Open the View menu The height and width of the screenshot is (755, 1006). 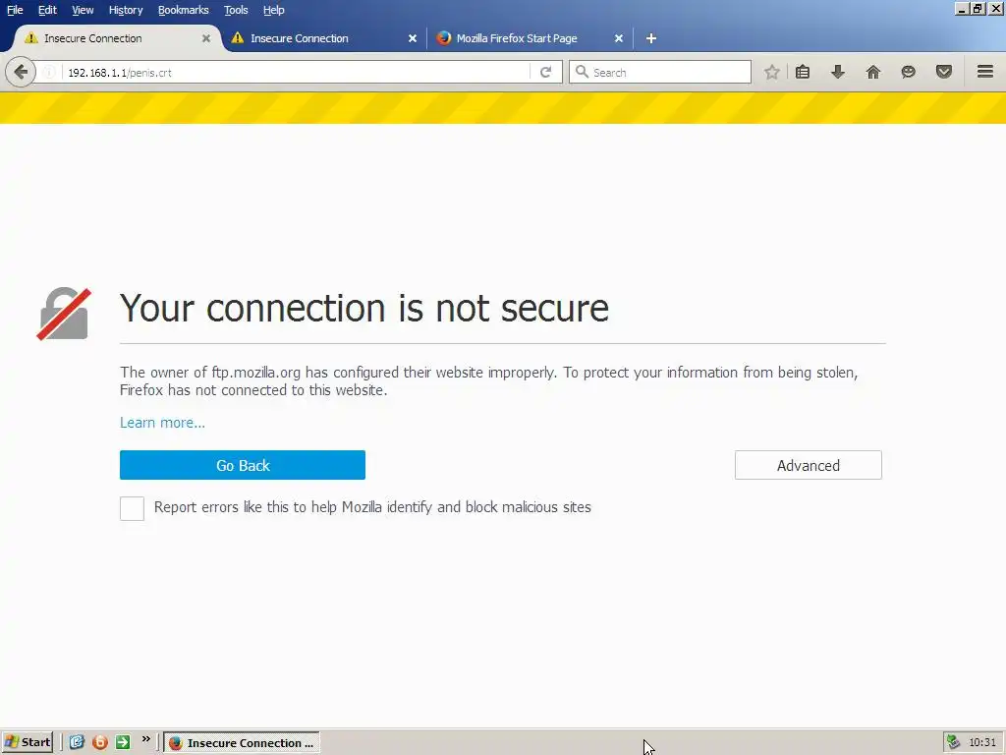pos(83,10)
